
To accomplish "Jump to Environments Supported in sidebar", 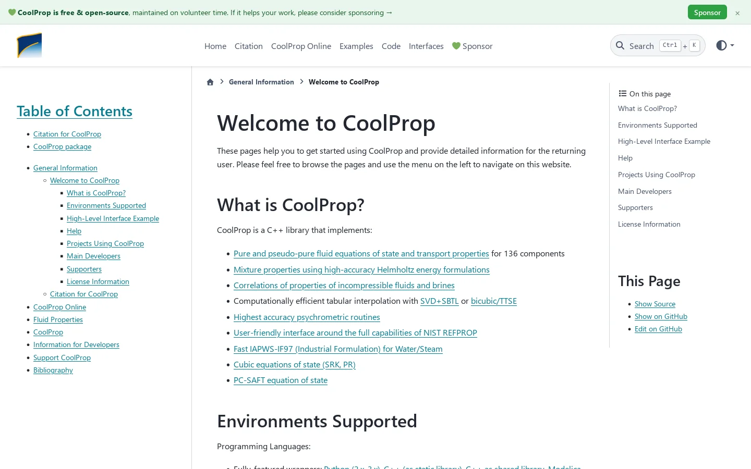I will (x=106, y=205).
